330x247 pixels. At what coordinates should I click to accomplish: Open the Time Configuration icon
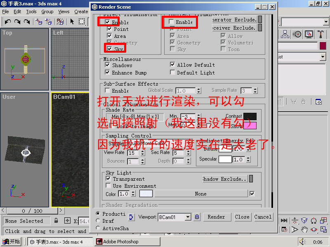click(284, 229)
